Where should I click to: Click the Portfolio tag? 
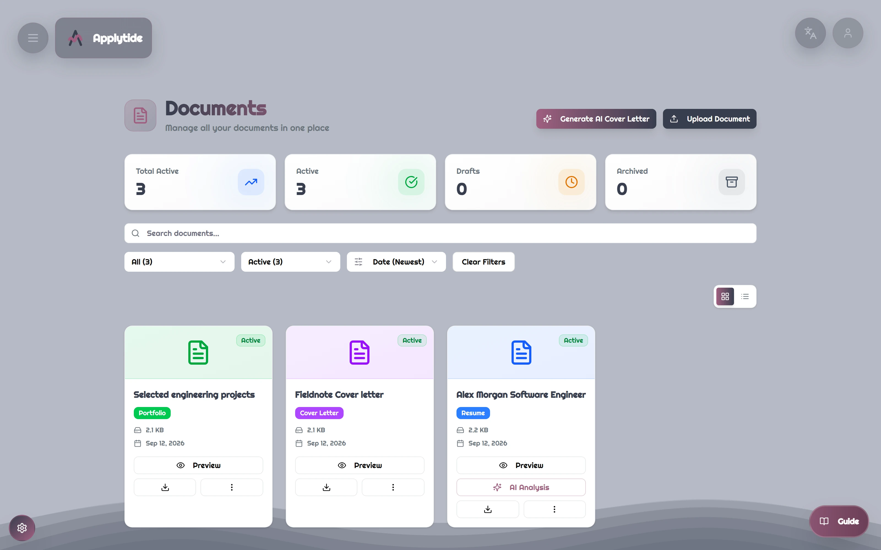pyautogui.click(x=152, y=413)
